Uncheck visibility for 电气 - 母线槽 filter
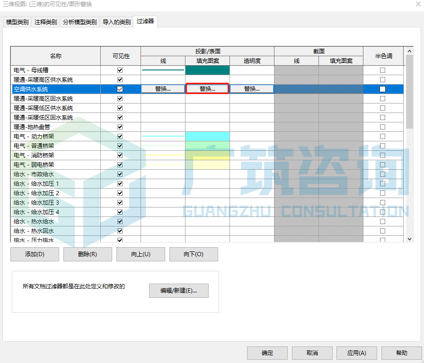 (120, 70)
